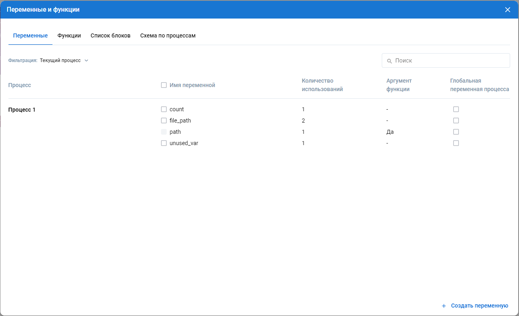Click the magnifier icon in the search box
This screenshot has height=316, width=519.
(x=389, y=61)
